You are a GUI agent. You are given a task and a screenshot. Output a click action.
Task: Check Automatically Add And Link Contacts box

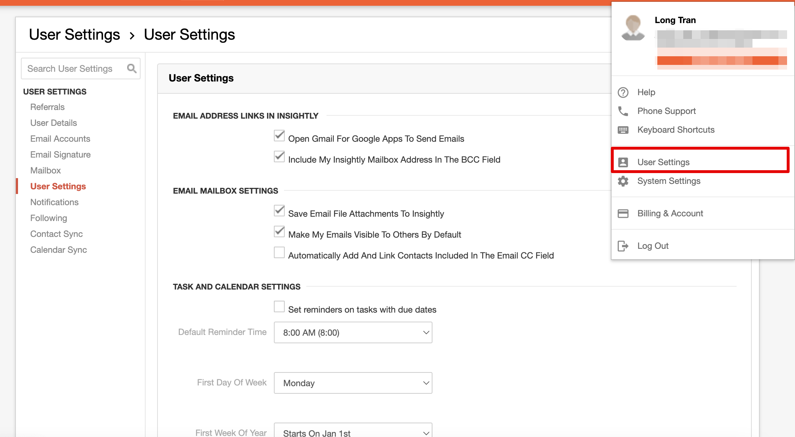[279, 253]
